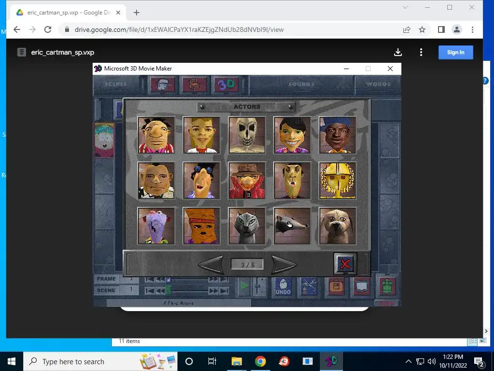494x371 pixels.
Task: Pick the actor wearing a blue cap
Action: click(337, 135)
